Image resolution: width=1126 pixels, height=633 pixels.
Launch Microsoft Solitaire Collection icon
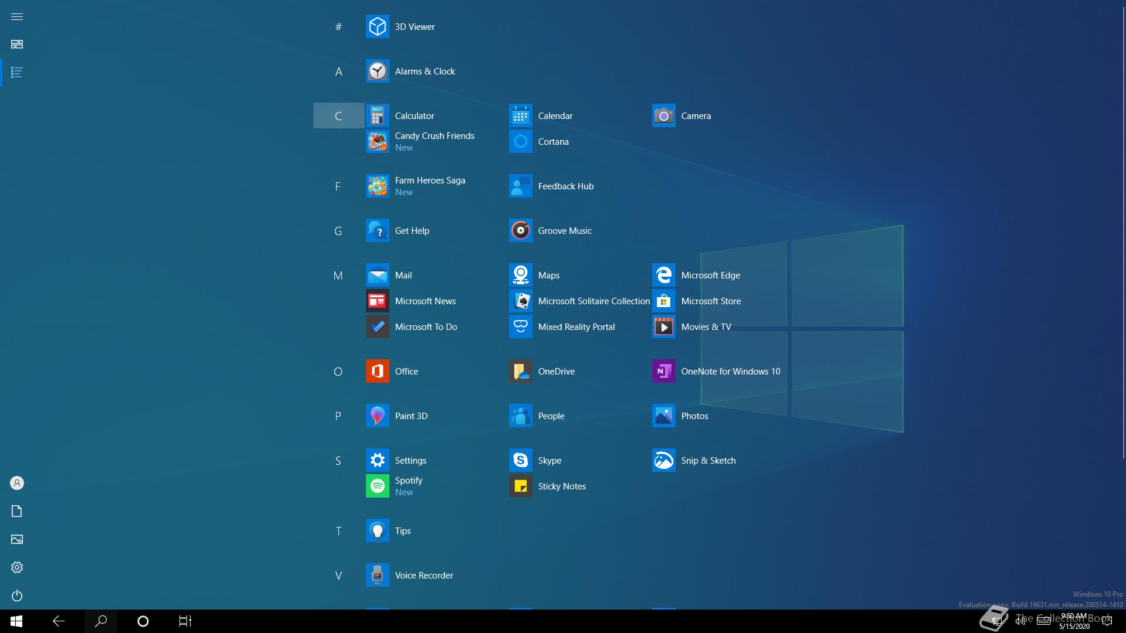click(520, 301)
